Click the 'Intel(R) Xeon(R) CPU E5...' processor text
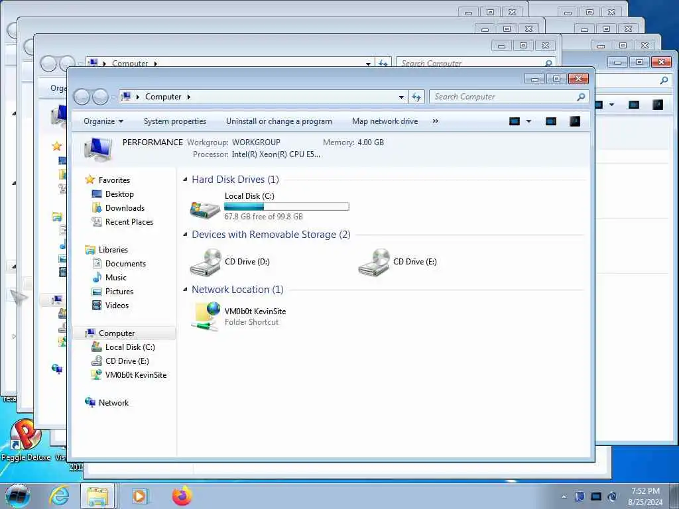The image size is (679, 509). (276, 154)
